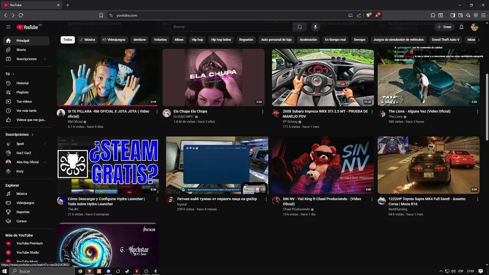Open Historial in sidebar

[x=26, y=83]
